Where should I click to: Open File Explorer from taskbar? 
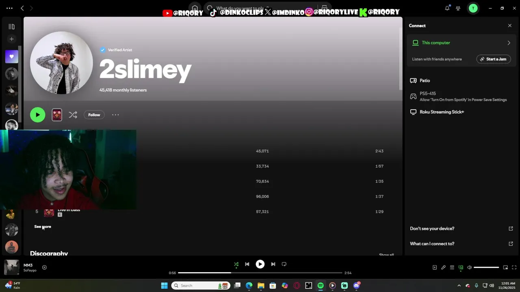[x=261, y=286]
